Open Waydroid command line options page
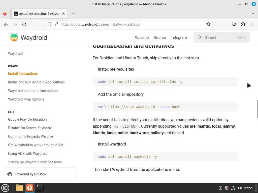Image resolution: width=258 pixels, height=193 pixels. click(33, 91)
